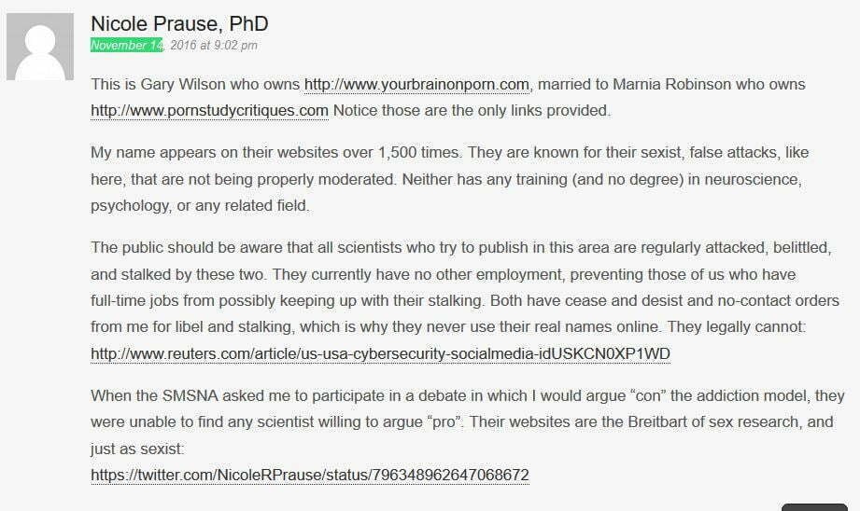This screenshot has width=860, height=511.
Task: Click the author name Nicole Prause, PhD
Action: coord(179,24)
